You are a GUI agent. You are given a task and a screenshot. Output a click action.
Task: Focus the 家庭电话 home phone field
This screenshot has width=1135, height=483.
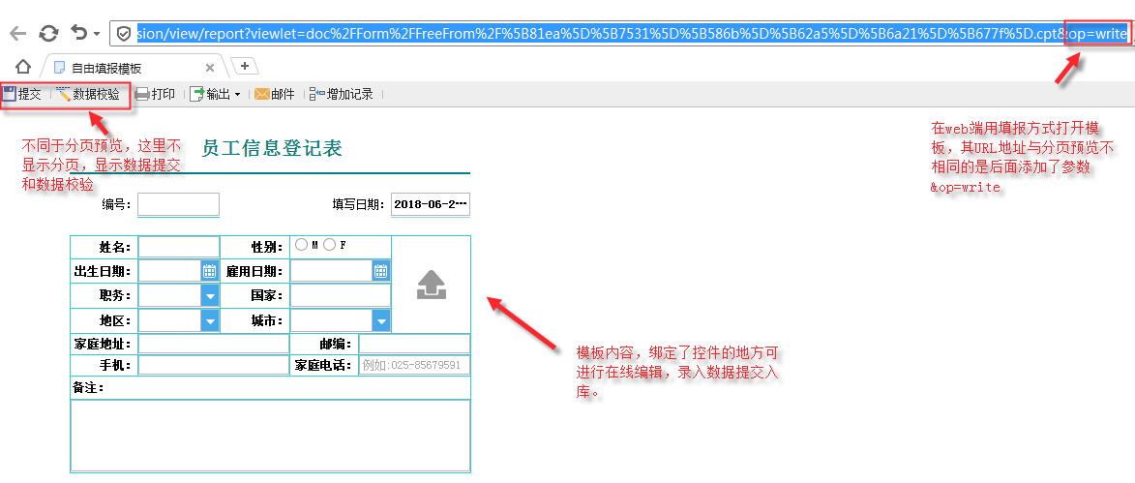click(x=415, y=366)
